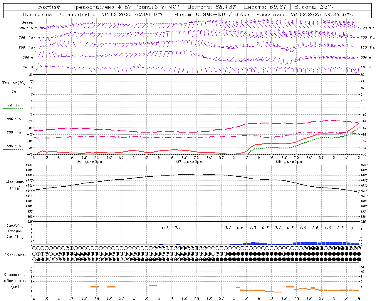Click the "Высота: 227м" header field
This screenshot has height=301, width=376.
click(314, 7)
